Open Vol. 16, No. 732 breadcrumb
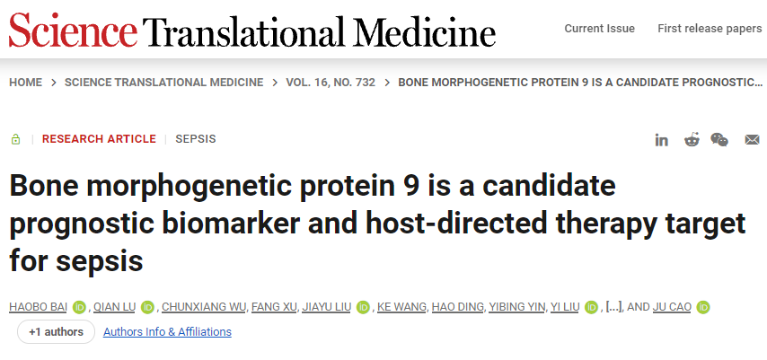The image size is (767, 360). (x=331, y=83)
